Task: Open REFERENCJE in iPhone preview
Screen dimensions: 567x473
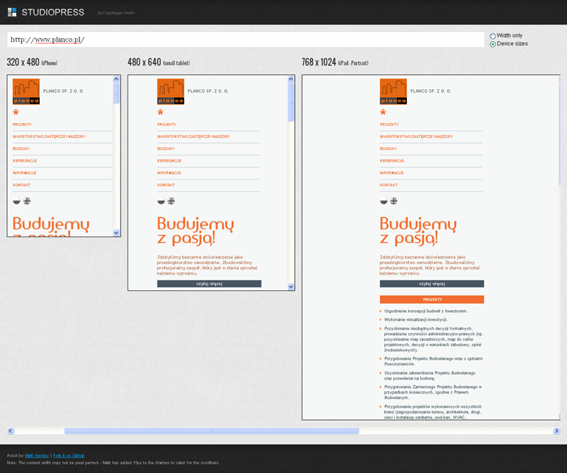Action: coord(25,161)
